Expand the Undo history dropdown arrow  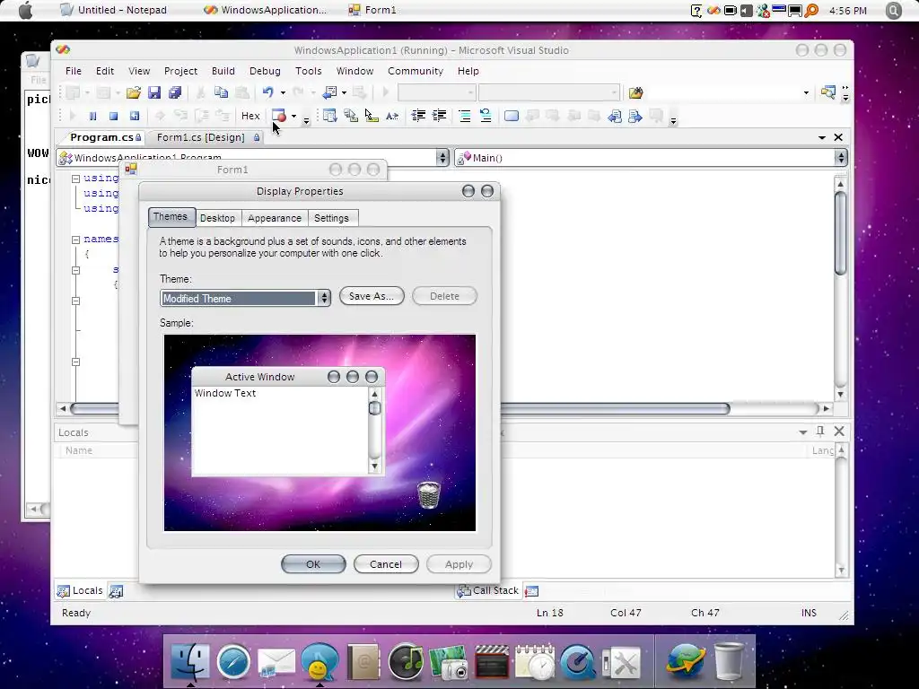pos(283,92)
